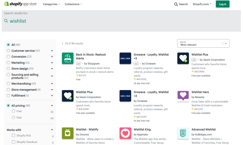Open Wishlist Plus by Swym Corporation ad title
The width and height of the screenshot is (243, 145).
200,55
